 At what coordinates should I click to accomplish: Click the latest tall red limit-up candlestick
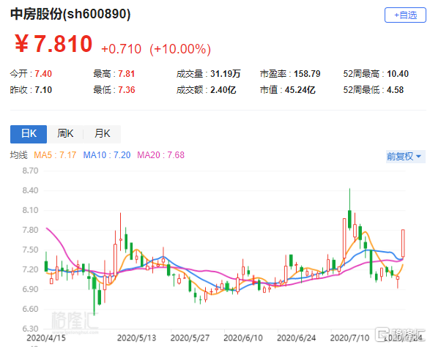point(403,243)
